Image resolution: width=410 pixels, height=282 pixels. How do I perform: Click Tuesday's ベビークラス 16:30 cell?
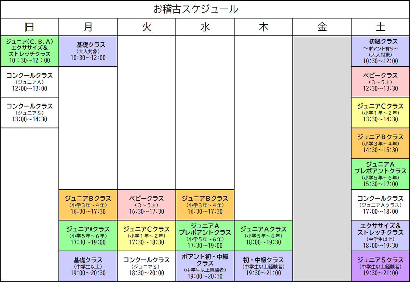[147, 205]
